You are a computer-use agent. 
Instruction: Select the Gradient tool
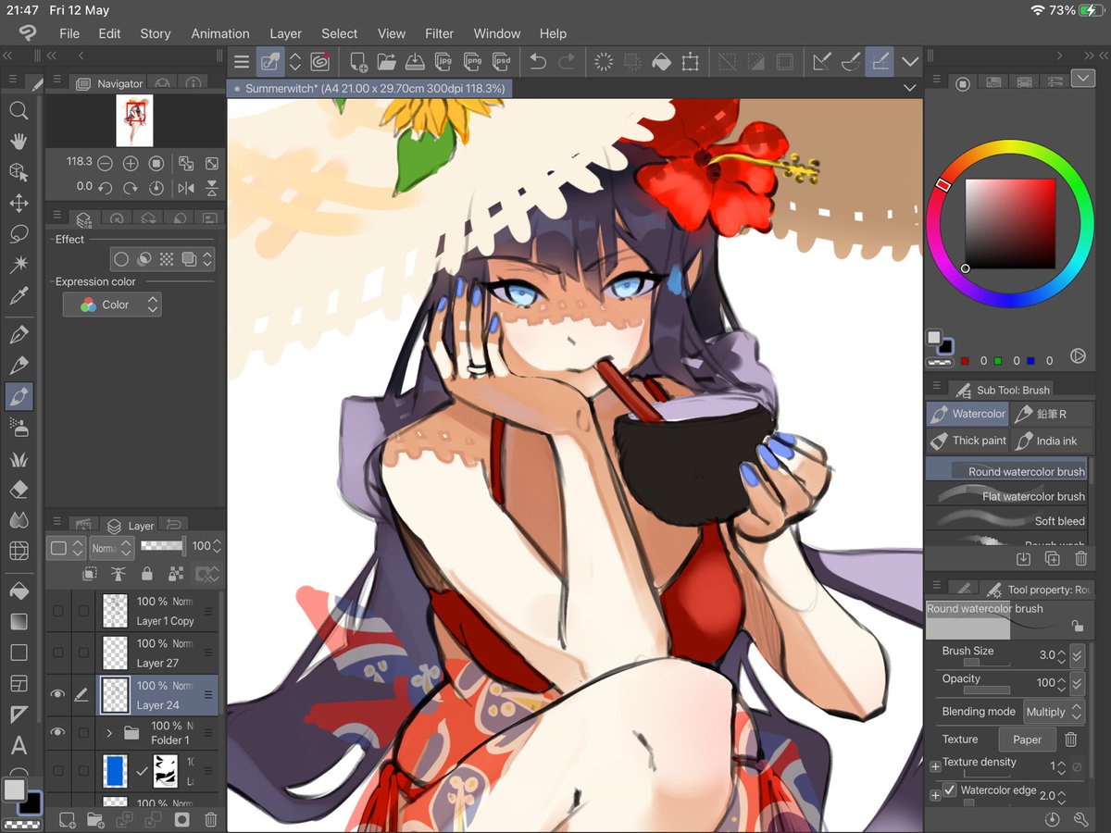[x=19, y=622]
